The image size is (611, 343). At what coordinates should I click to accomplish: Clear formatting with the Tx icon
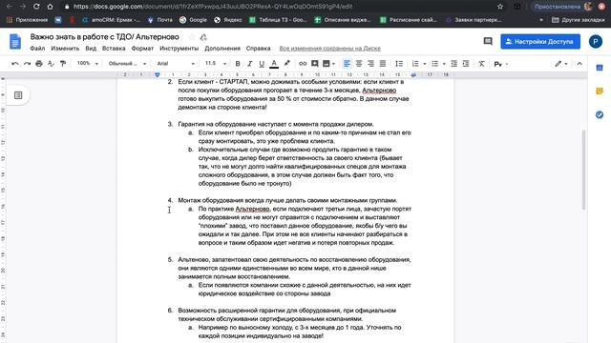(481, 64)
